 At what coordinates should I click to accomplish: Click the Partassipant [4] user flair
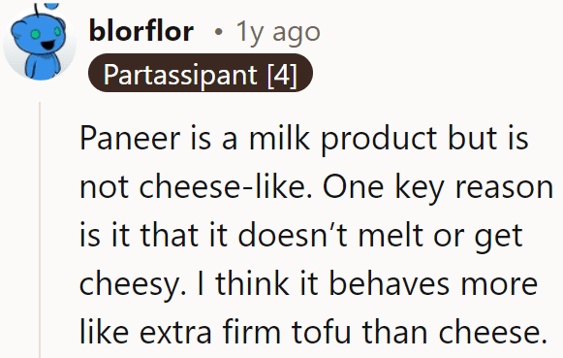click(x=201, y=73)
